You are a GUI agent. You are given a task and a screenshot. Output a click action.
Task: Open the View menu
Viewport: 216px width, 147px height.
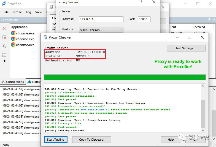(x=39, y=12)
